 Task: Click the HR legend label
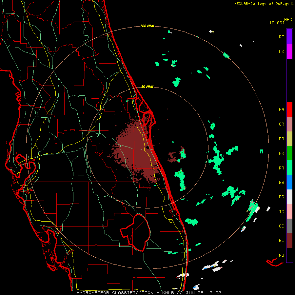pyautogui.click(x=281, y=153)
